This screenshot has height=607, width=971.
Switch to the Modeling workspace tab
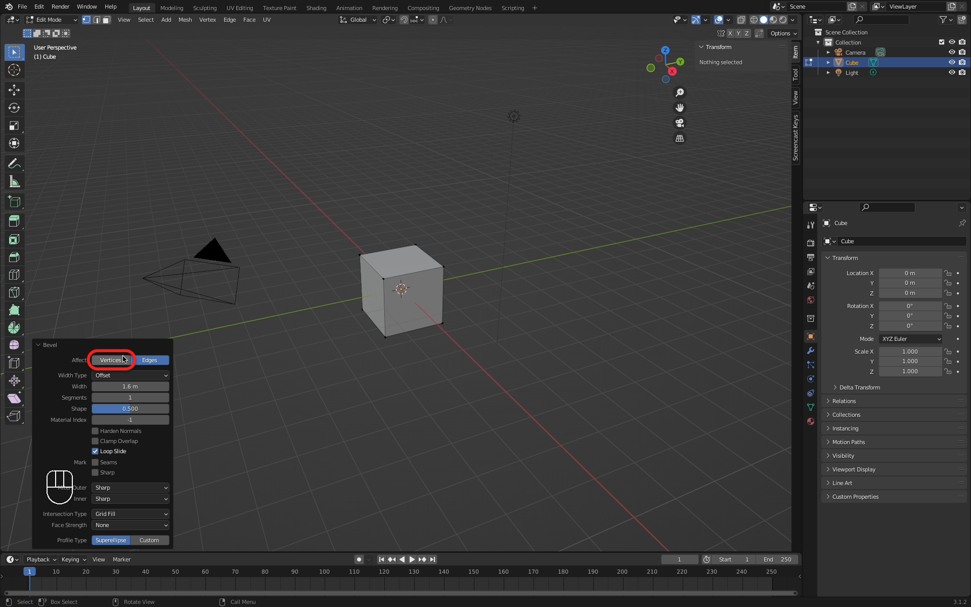click(x=172, y=8)
